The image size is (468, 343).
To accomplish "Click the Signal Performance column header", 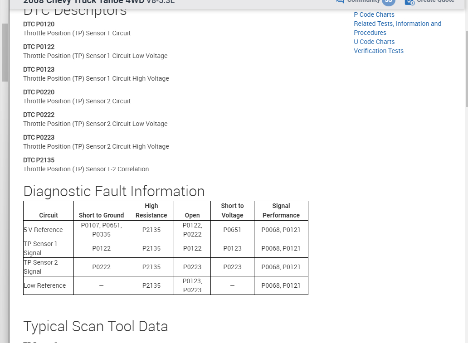I will point(281,211).
